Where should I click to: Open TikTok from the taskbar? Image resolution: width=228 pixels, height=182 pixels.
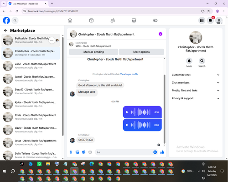tap(22, 164)
